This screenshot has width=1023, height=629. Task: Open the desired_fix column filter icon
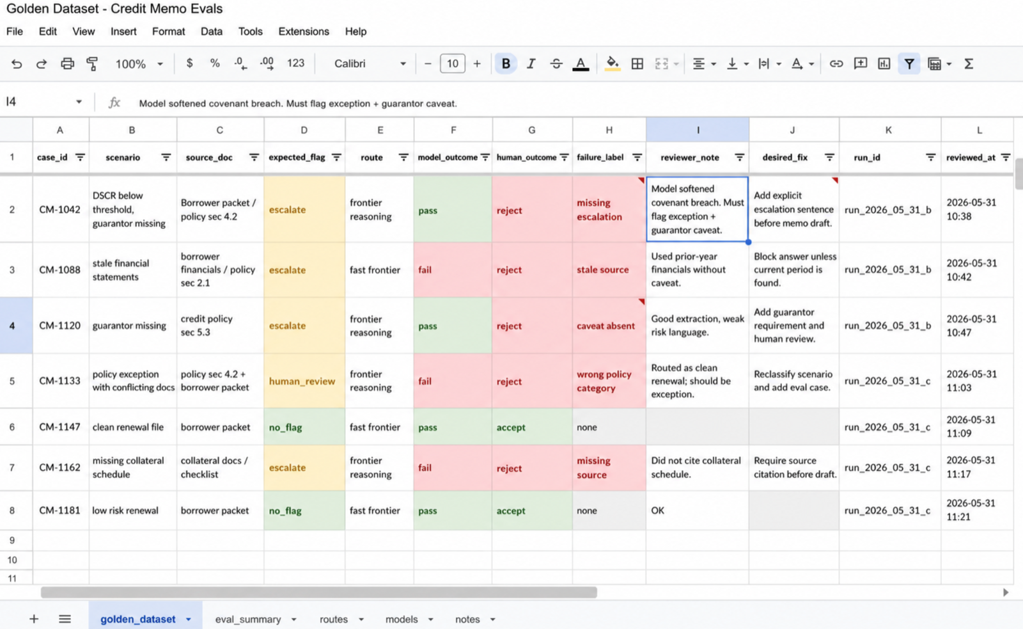click(x=829, y=157)
